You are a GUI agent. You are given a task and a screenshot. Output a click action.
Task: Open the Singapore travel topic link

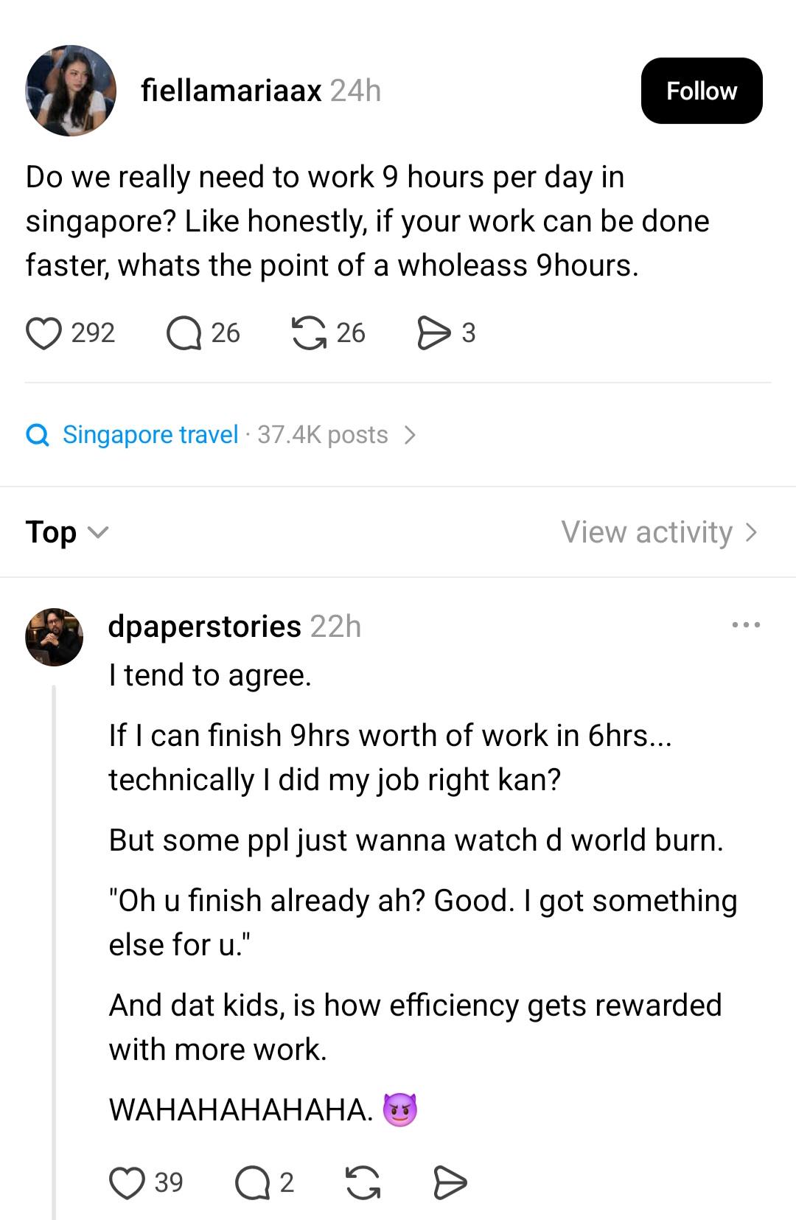pyautogui.click(x=150, y=435)
